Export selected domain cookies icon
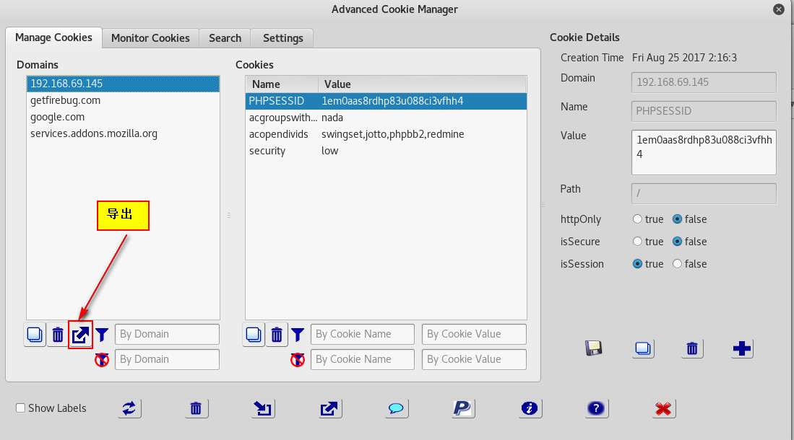The width and height of the screenshot is (794, 440). click(80, 334)
